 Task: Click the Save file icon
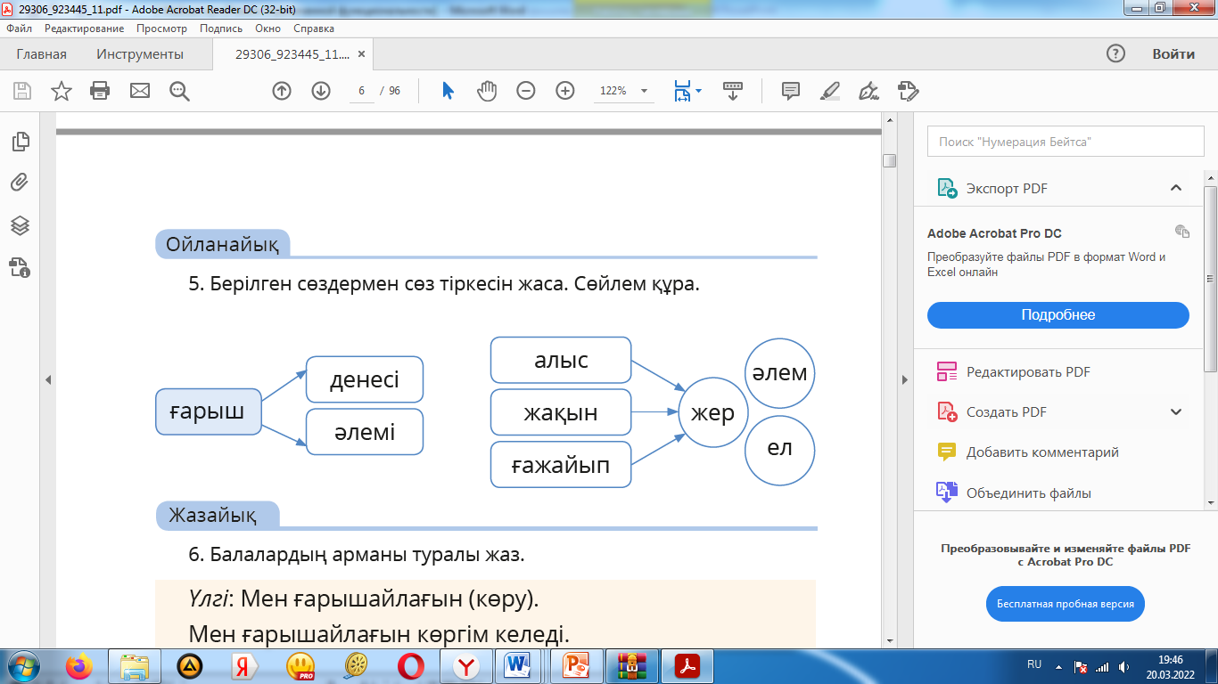pos(22,91)
